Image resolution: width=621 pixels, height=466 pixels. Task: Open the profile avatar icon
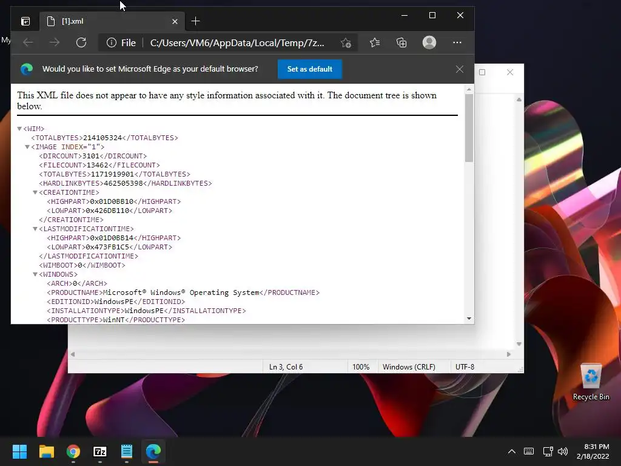point(429,42)
